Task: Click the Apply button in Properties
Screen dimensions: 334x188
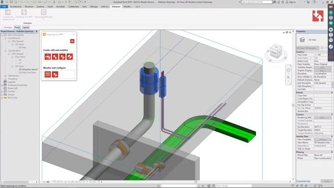Action: click(x=327, y=181)
